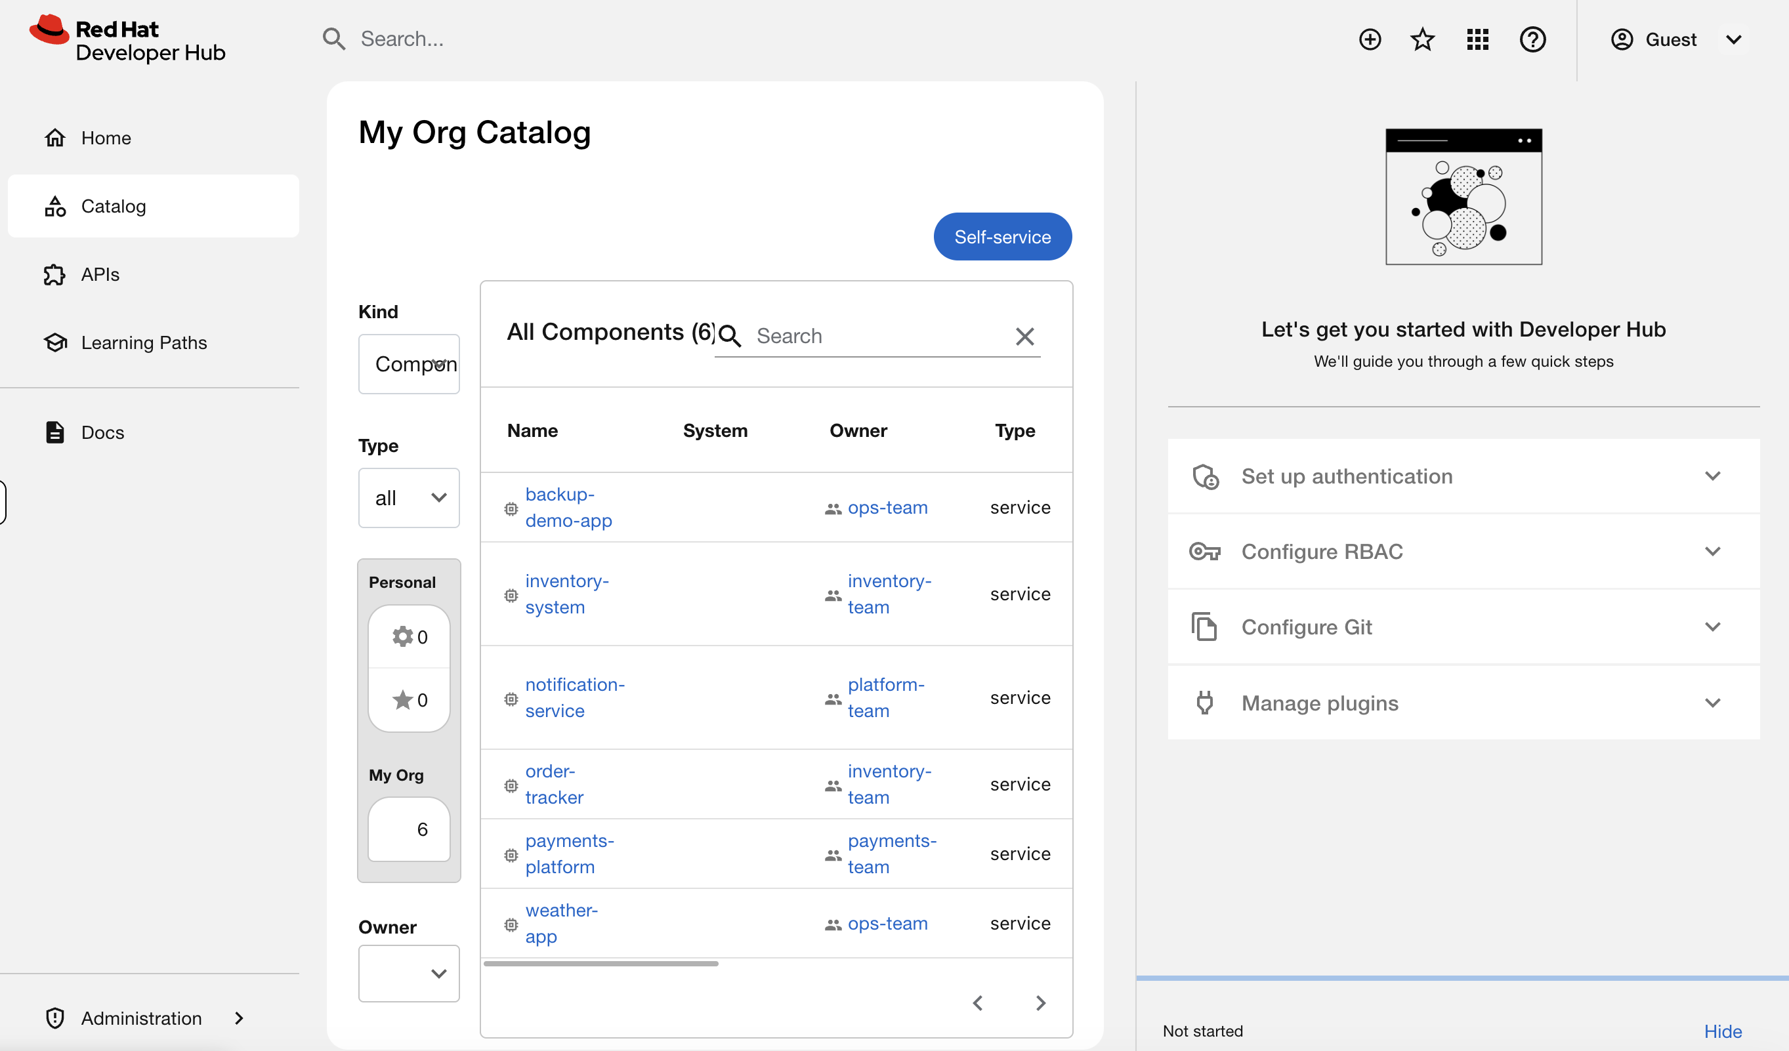The width and height of the screenshot is (1789, 1051).
Task: Open Catalog in sidebar
Action: point(154,206)
